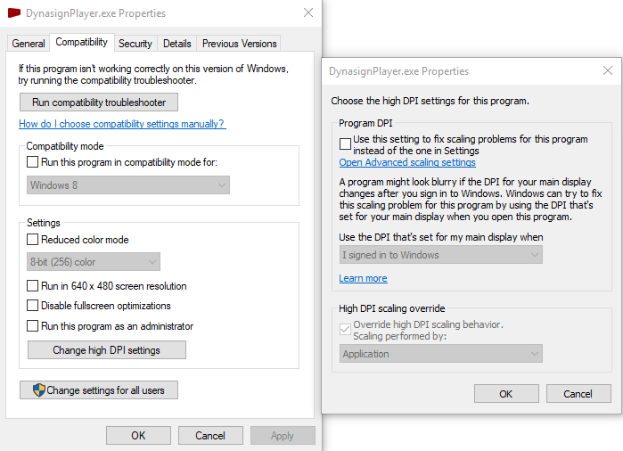
Task: Click the 'High DPI scaling override' group label
Action: point(392,308)
